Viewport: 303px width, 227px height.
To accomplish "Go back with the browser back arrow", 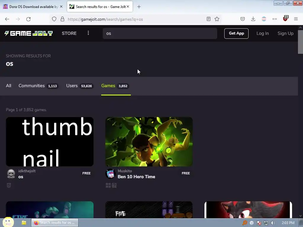I will coord(7,19).
